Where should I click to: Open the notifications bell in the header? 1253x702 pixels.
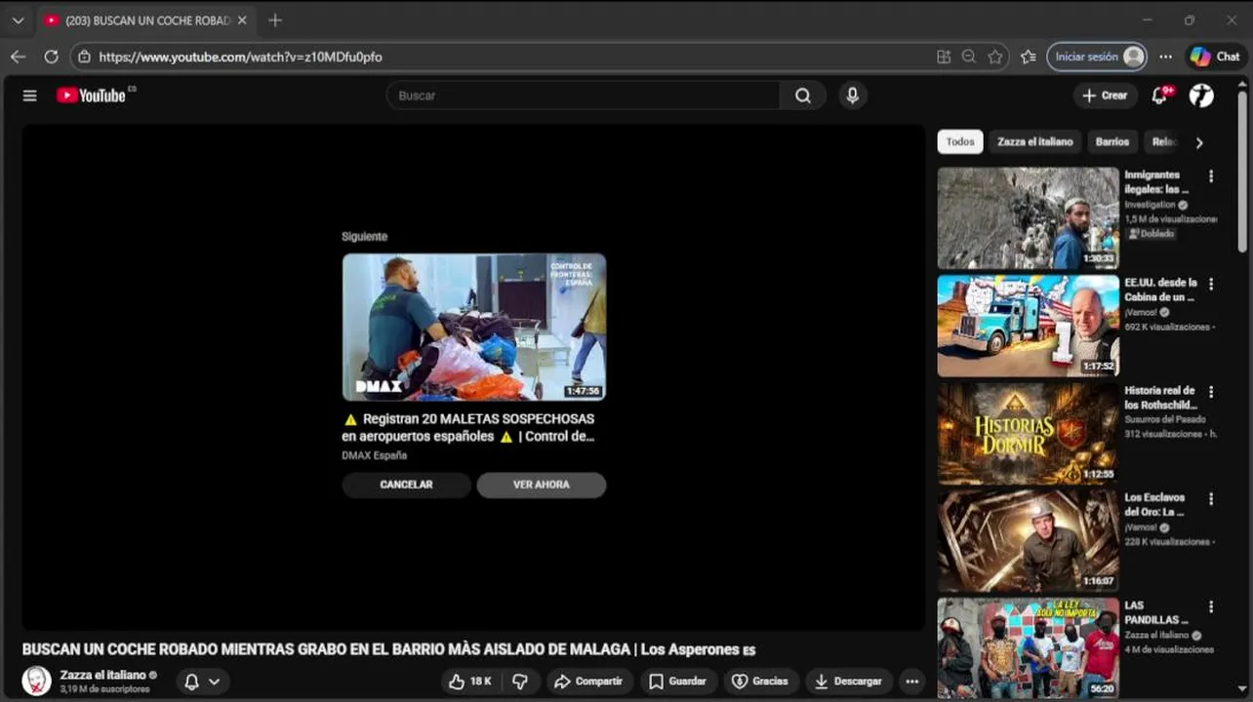point(1160,96)
